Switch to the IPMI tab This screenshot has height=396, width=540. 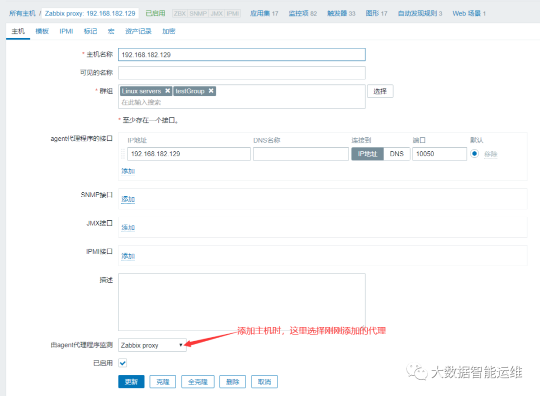(x=66, y=31)
